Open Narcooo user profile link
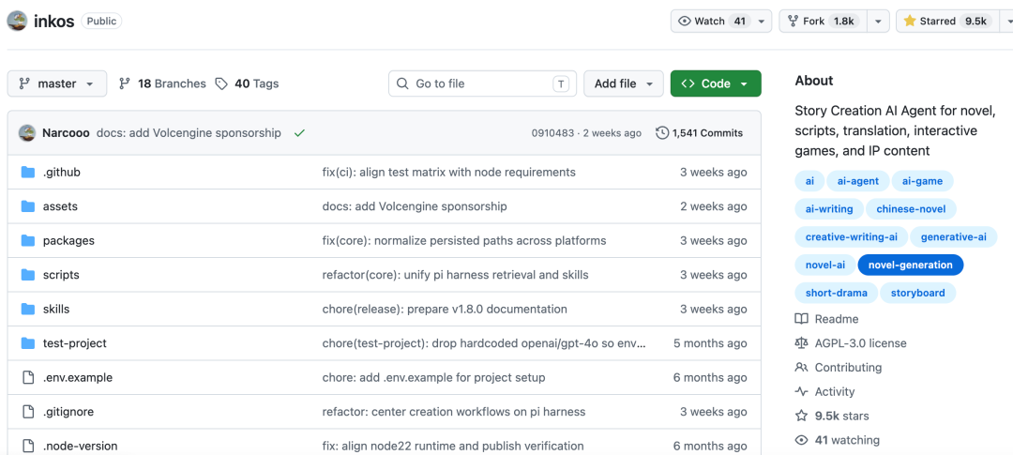 (66, 133)
